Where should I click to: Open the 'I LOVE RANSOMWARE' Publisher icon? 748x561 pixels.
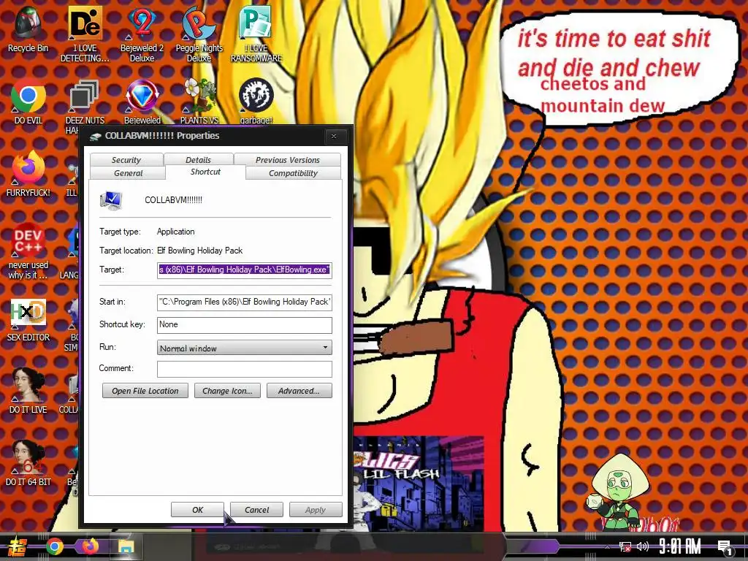pos(256,34)
